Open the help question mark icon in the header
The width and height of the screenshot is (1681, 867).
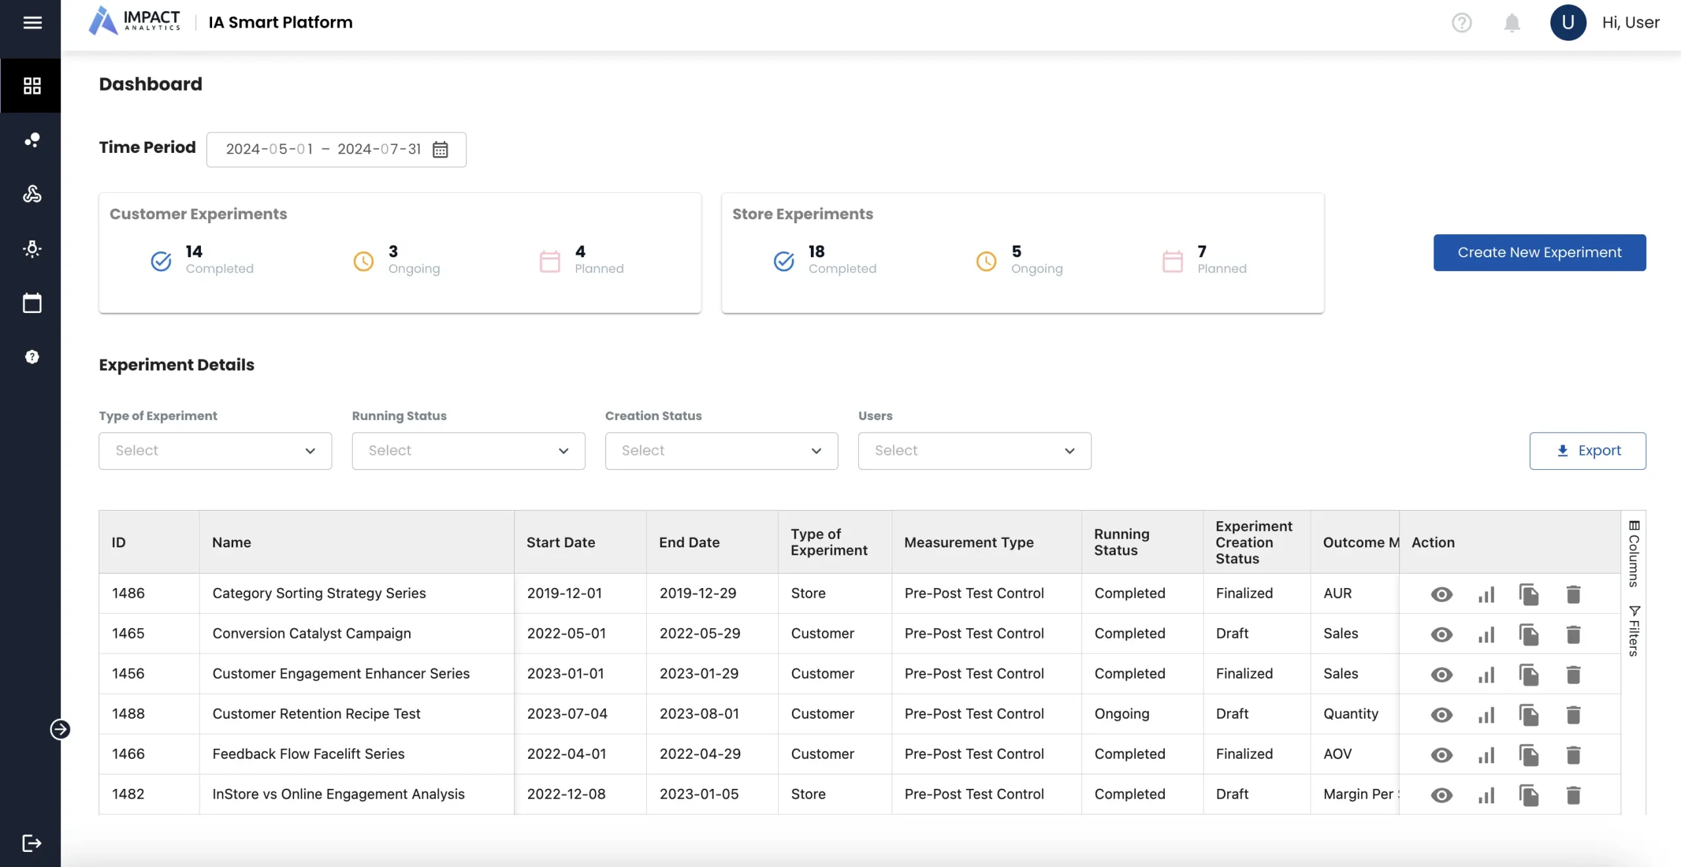[1461, 23]
